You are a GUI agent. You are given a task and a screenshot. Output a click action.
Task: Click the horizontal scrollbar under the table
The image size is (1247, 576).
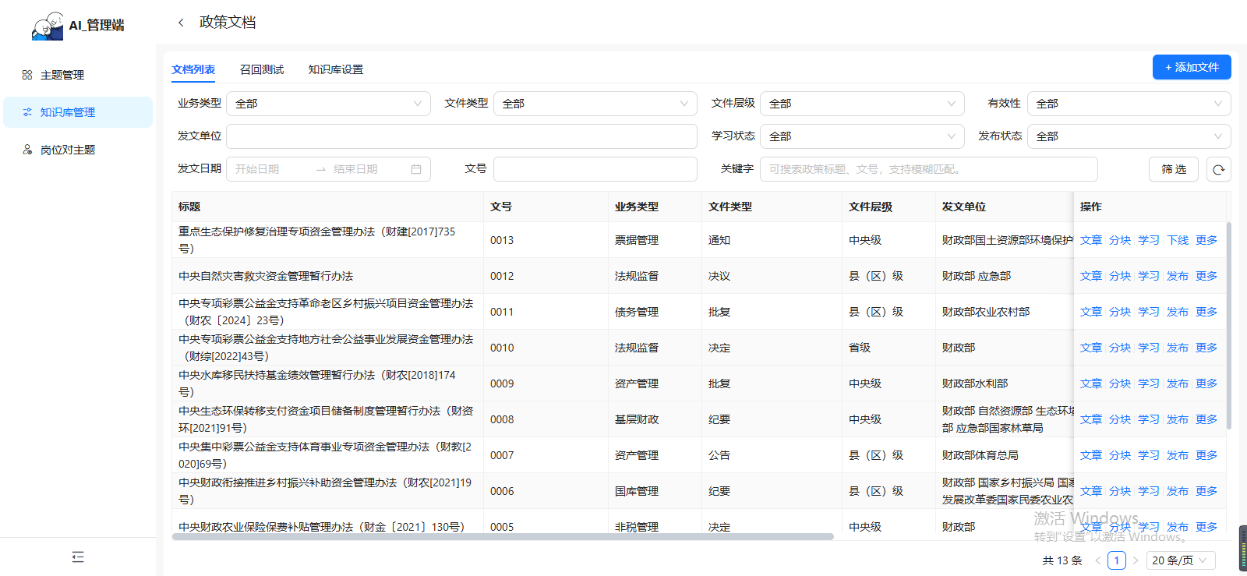tap(503, 536)
